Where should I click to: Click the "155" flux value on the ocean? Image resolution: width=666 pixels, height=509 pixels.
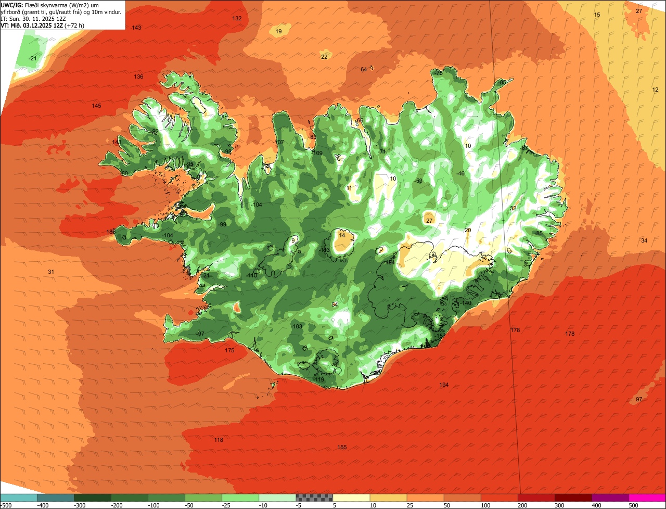(x=342, y=448)
